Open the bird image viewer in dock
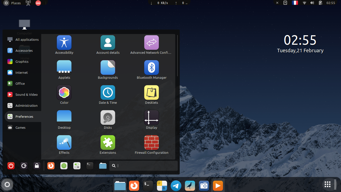Image resolution: width=341 pixels, height=192 pixels. pos(190,186)
